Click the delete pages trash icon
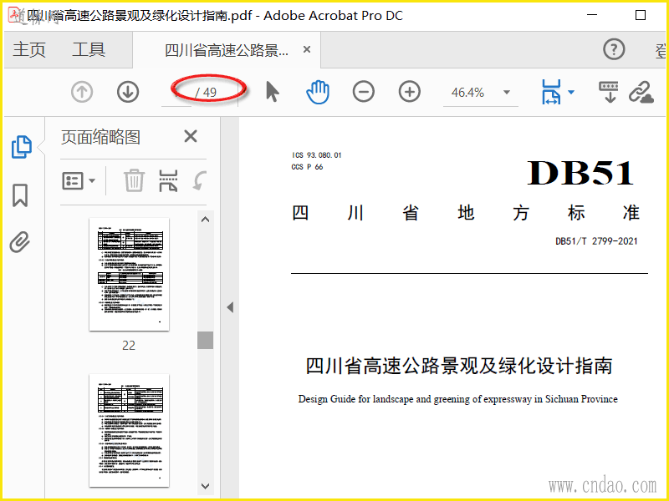 coord(134,180)
